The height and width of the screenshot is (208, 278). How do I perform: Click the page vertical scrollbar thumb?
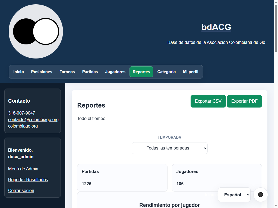[x=276, y=28]
